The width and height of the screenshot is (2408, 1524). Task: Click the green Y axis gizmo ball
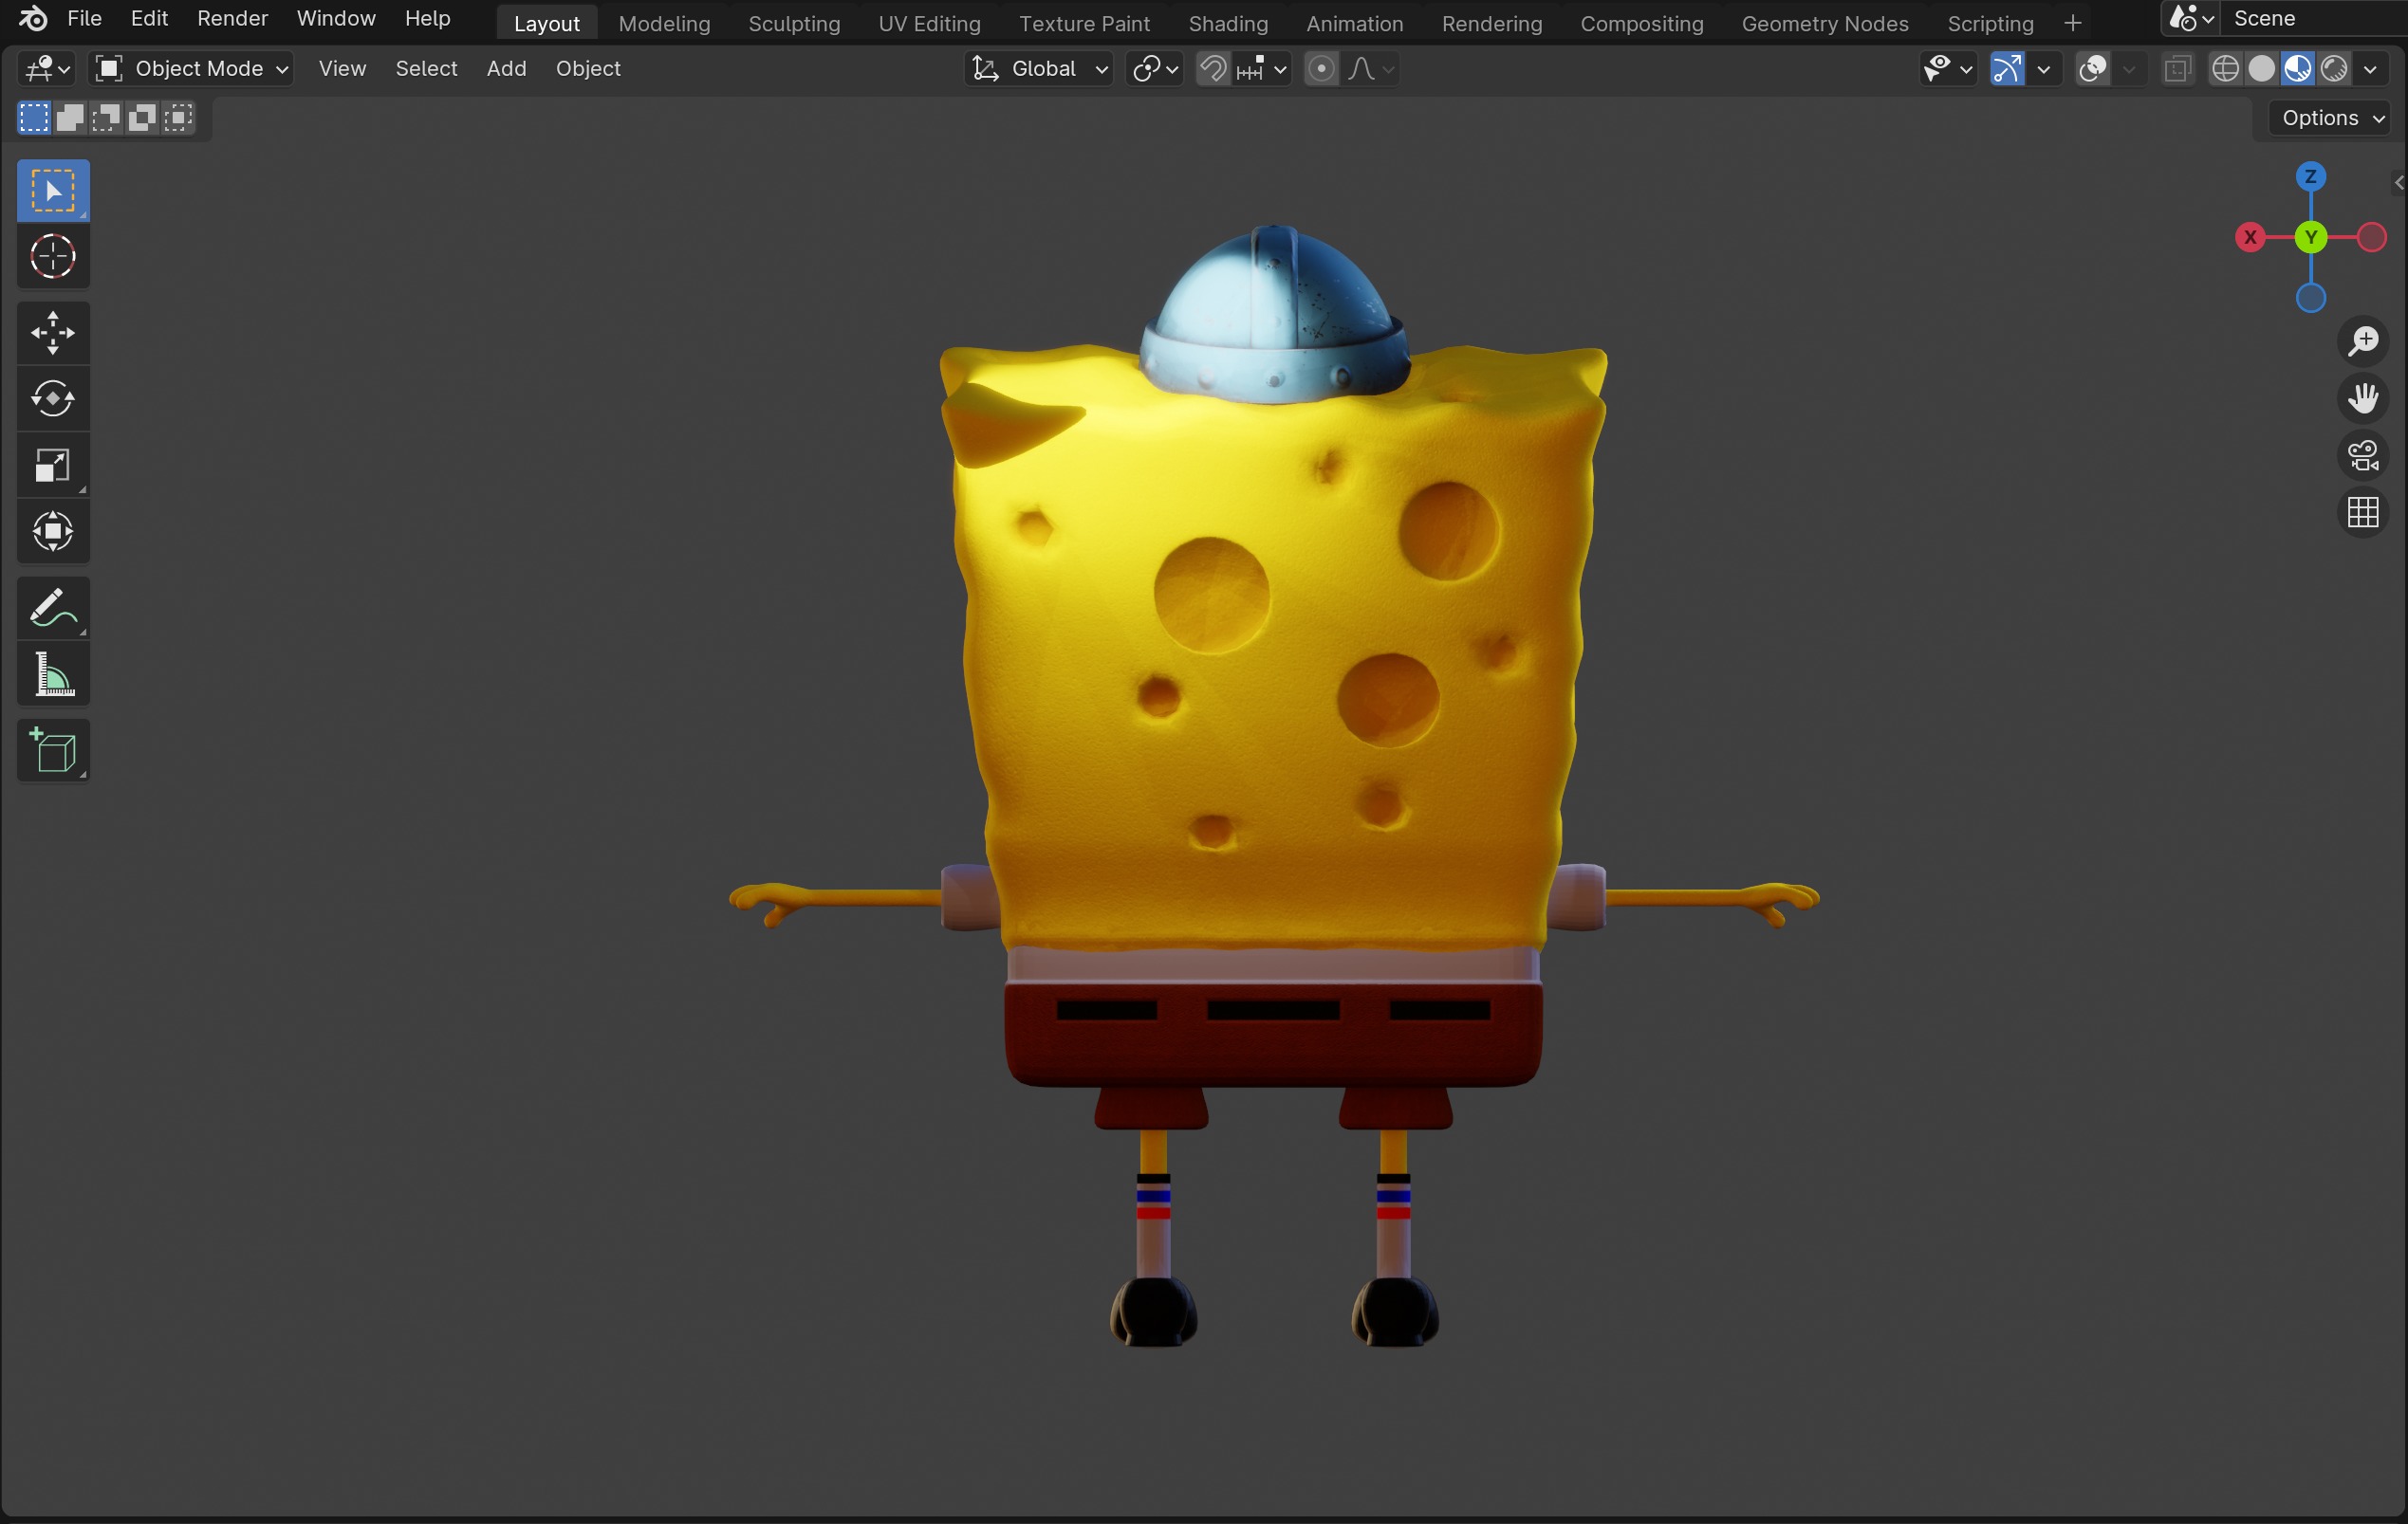2310,237
